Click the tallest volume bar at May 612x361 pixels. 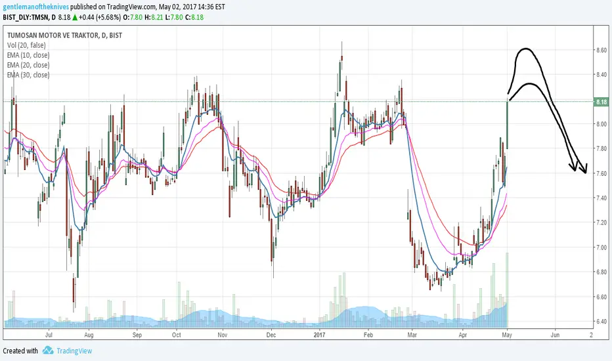click(x=508, y=290)
